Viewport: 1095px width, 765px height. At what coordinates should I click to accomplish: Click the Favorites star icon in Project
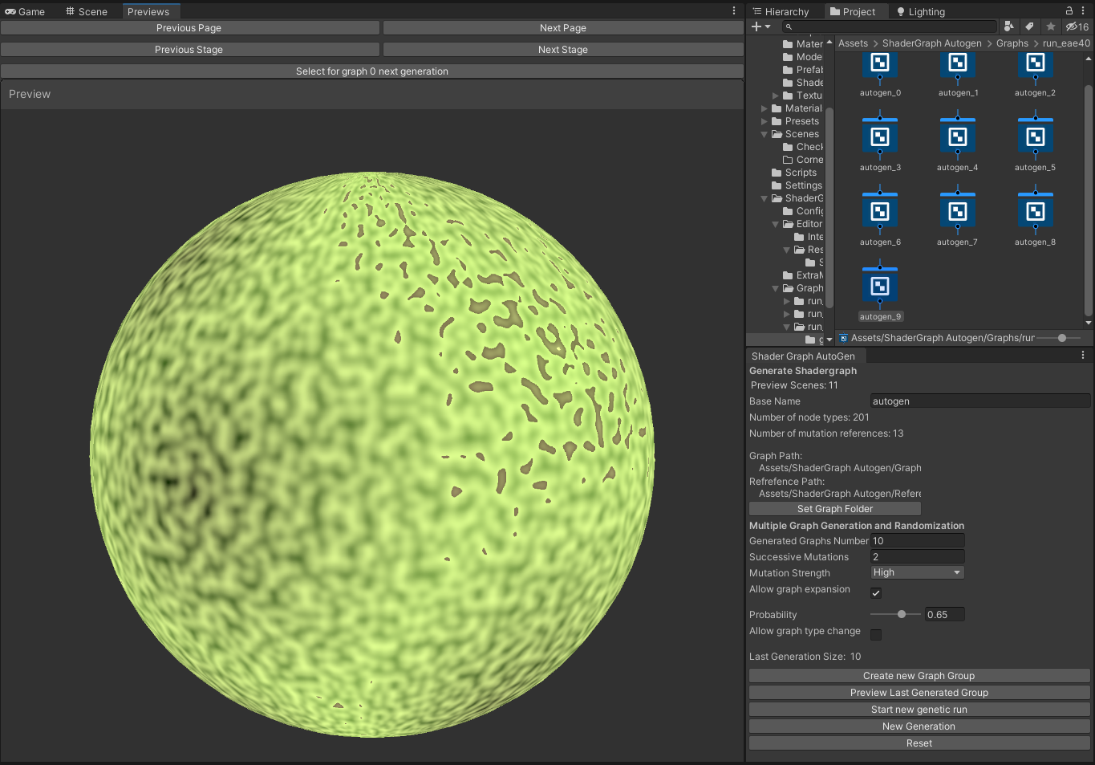[x=1051, y=26]
